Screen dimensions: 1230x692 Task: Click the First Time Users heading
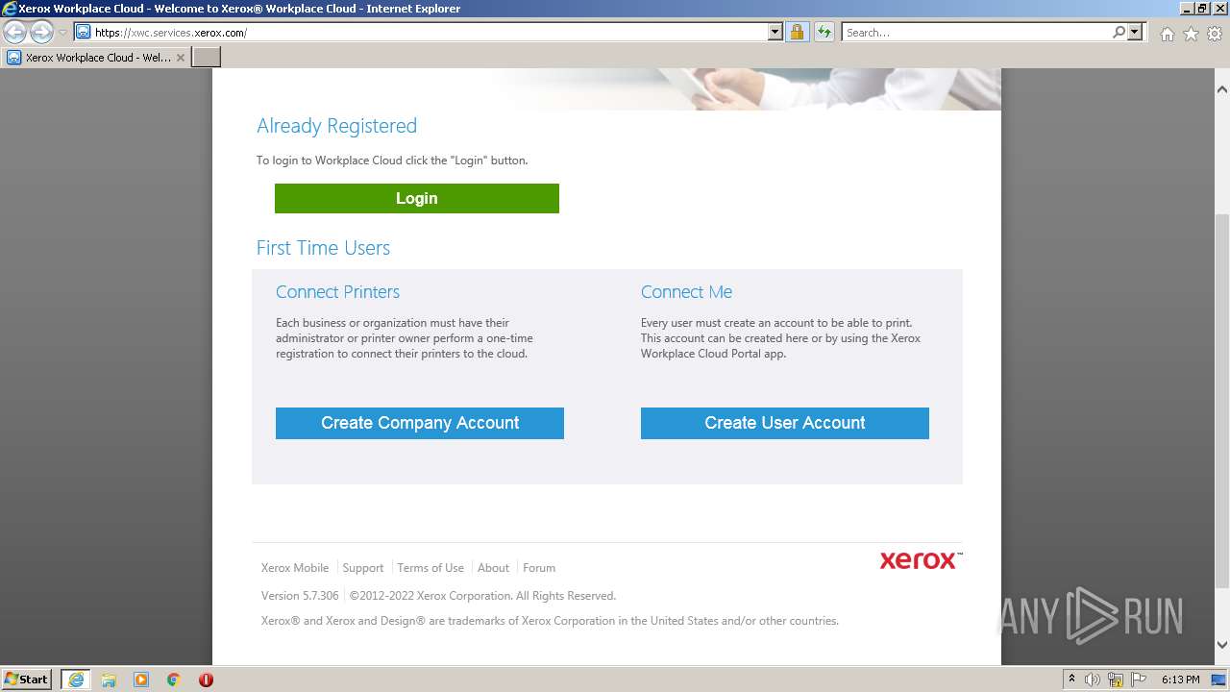(x=323, y=248)
